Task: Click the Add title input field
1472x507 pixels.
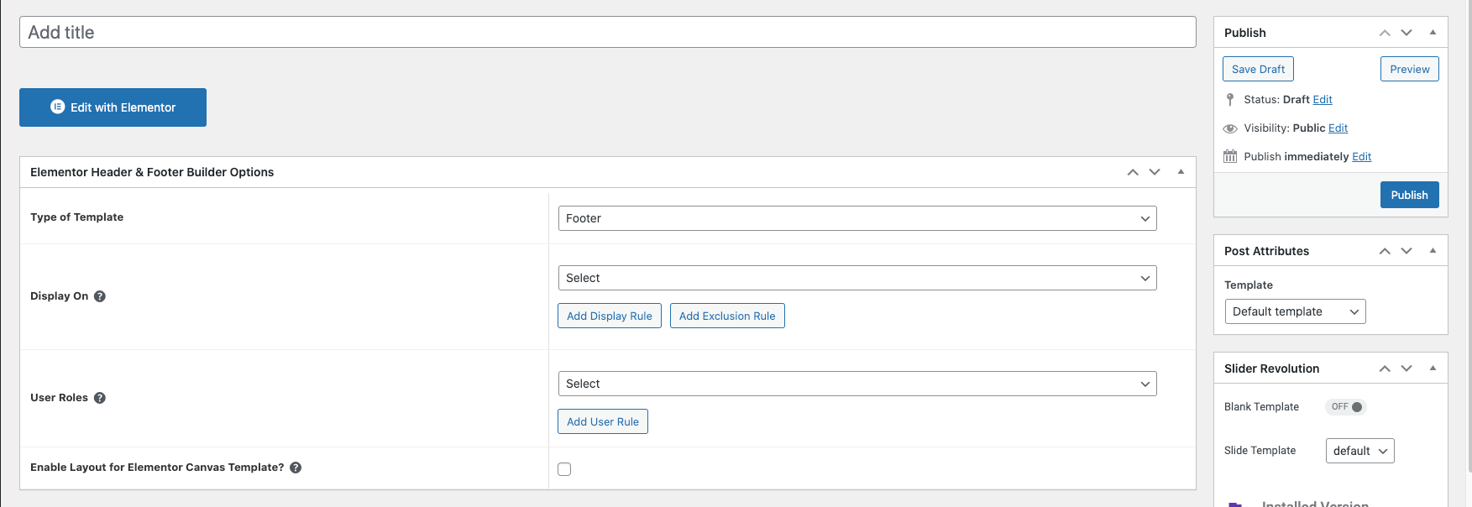Action: point(607,32)
